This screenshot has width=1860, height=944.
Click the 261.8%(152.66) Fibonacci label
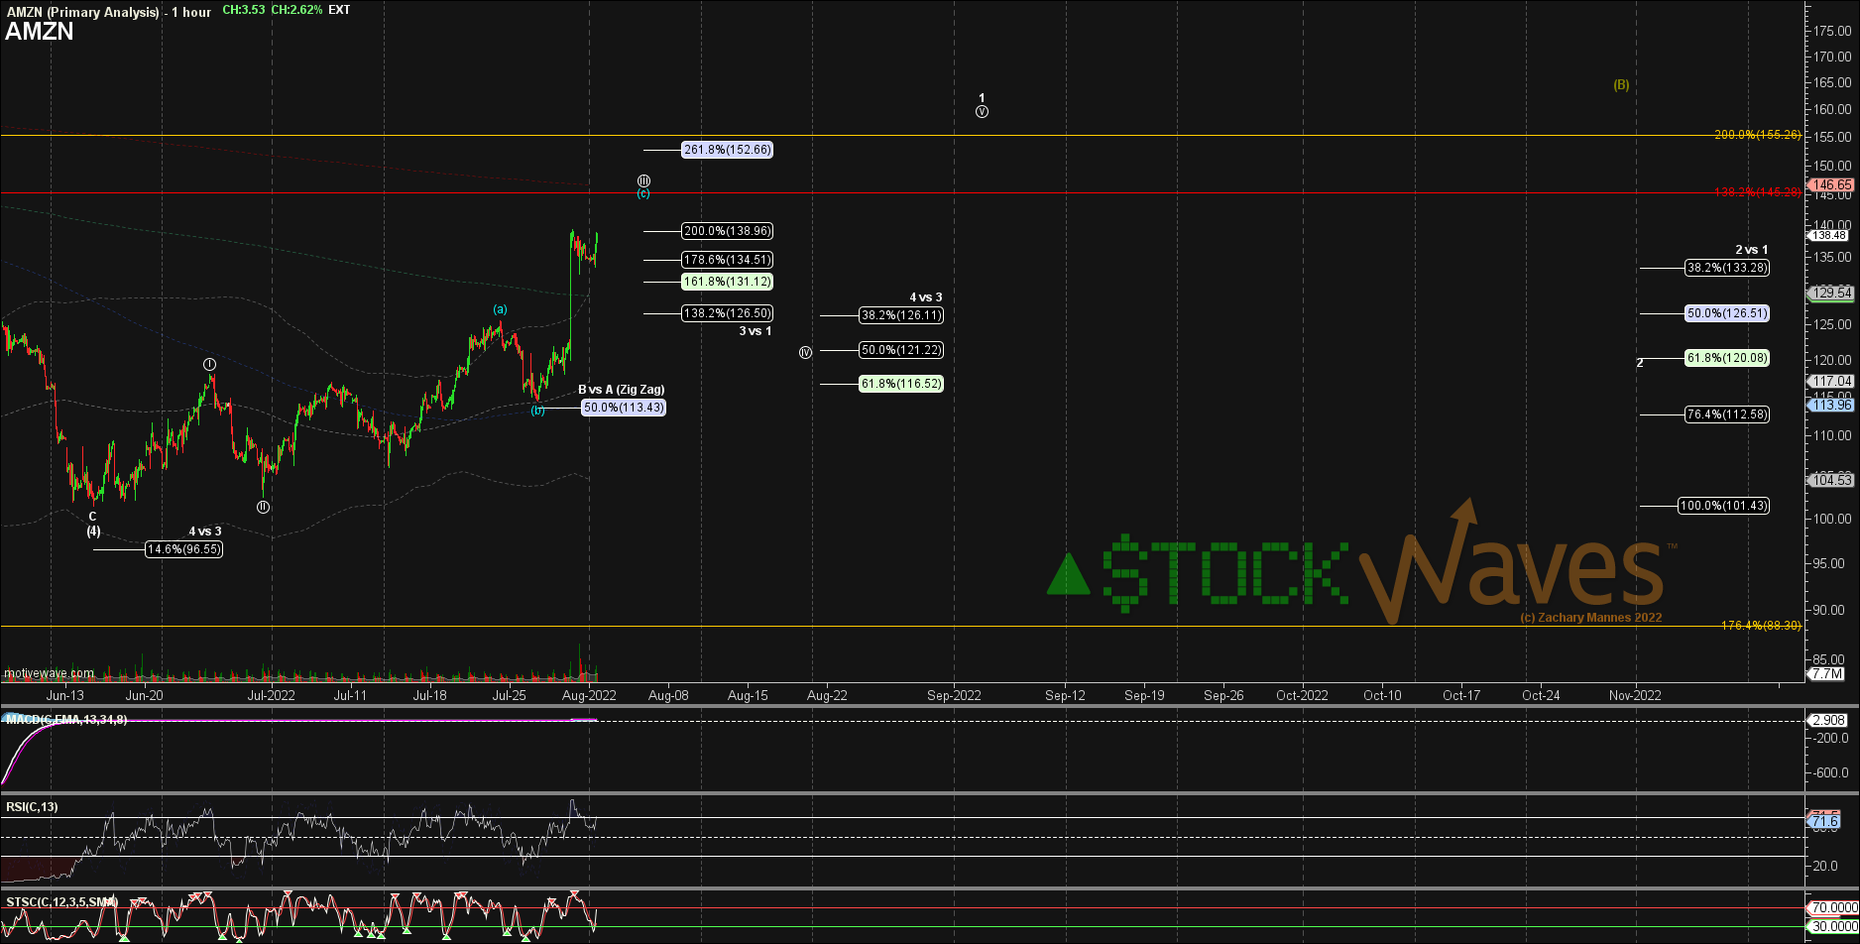[x=727, y=150]
